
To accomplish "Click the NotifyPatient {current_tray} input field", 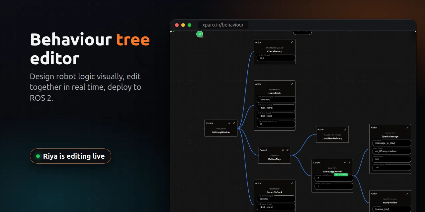I will [x=392, y=209].
